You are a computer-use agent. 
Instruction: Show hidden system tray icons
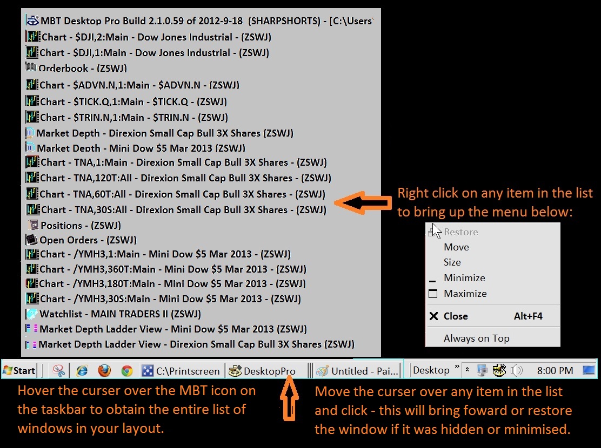[467, 370]
